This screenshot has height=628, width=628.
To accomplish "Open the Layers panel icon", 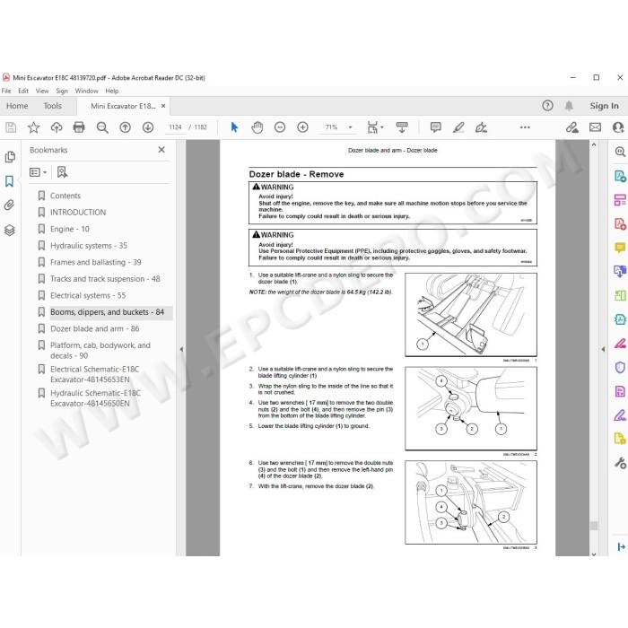I will (x=10, y=230).
